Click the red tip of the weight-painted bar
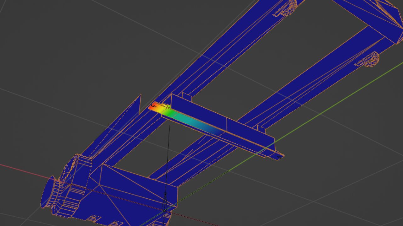 [x=152, y=106]
